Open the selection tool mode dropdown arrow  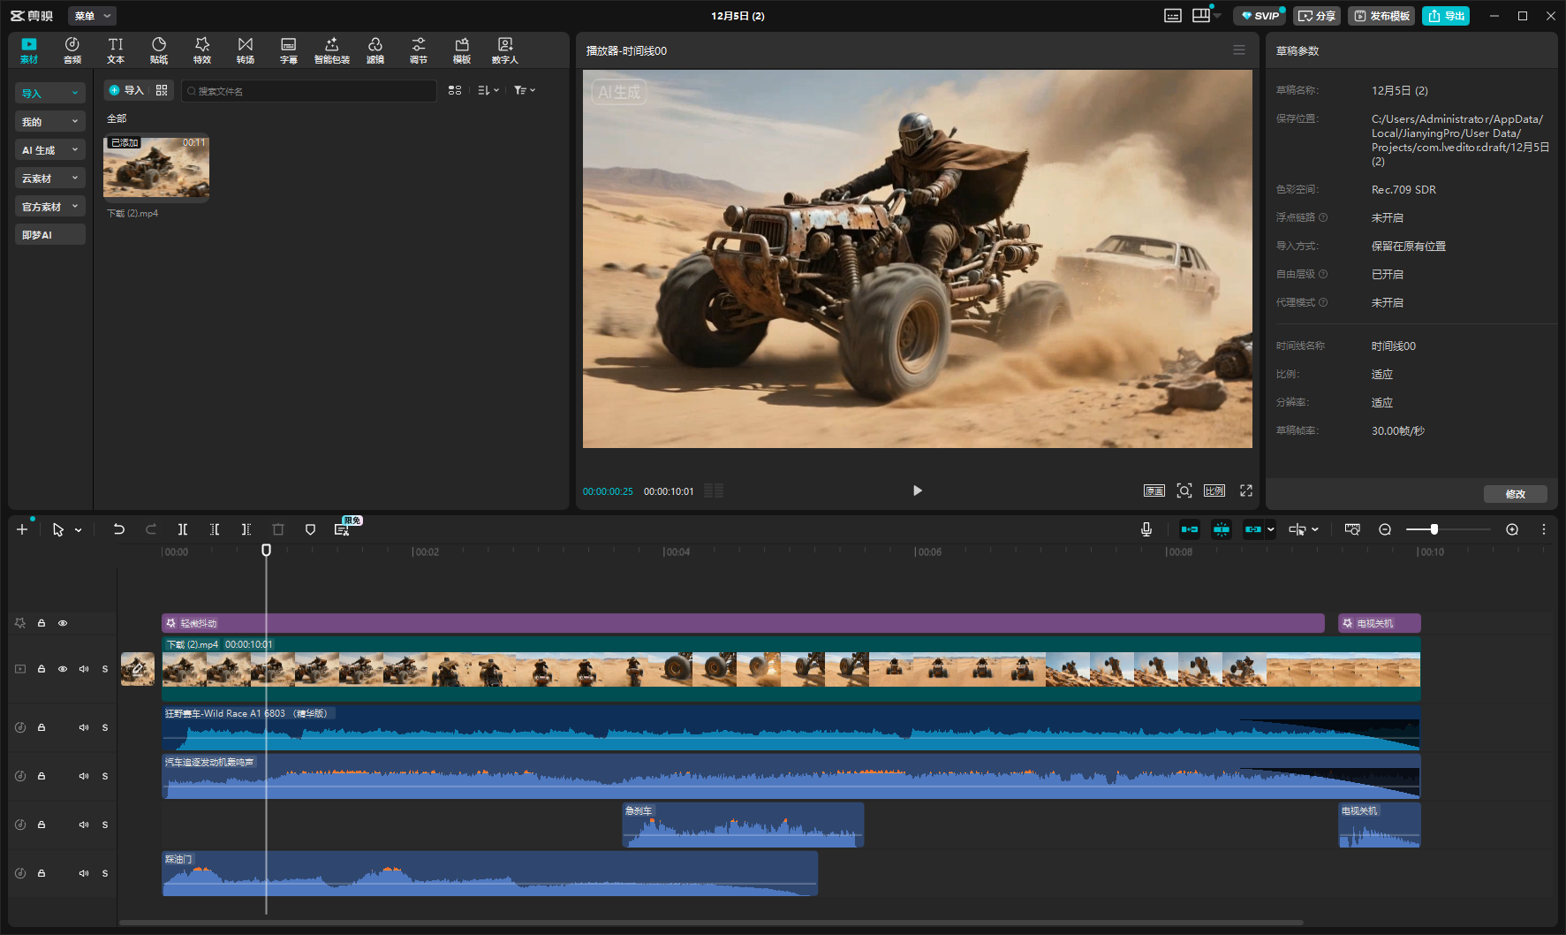(x=79, y=530)
